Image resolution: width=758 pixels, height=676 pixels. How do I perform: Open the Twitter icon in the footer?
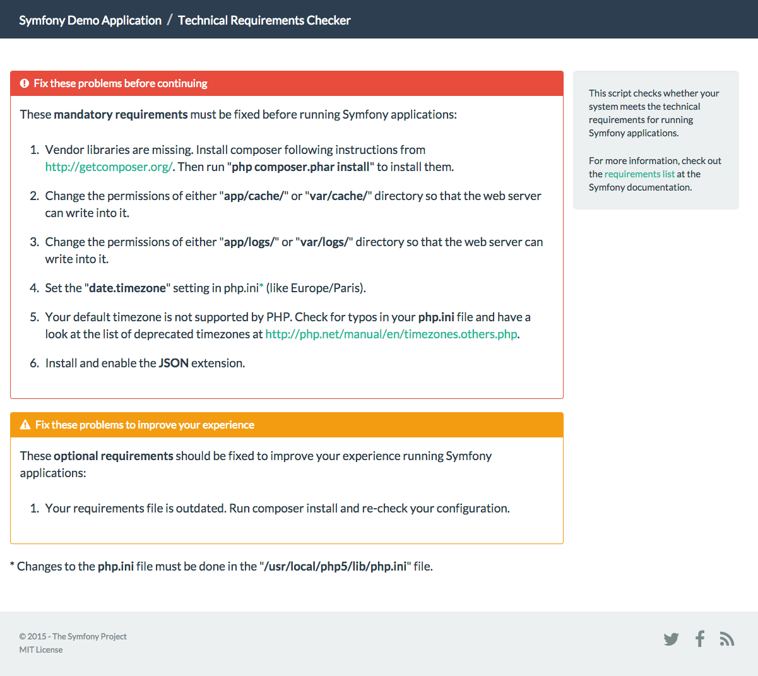coord(671,639)
